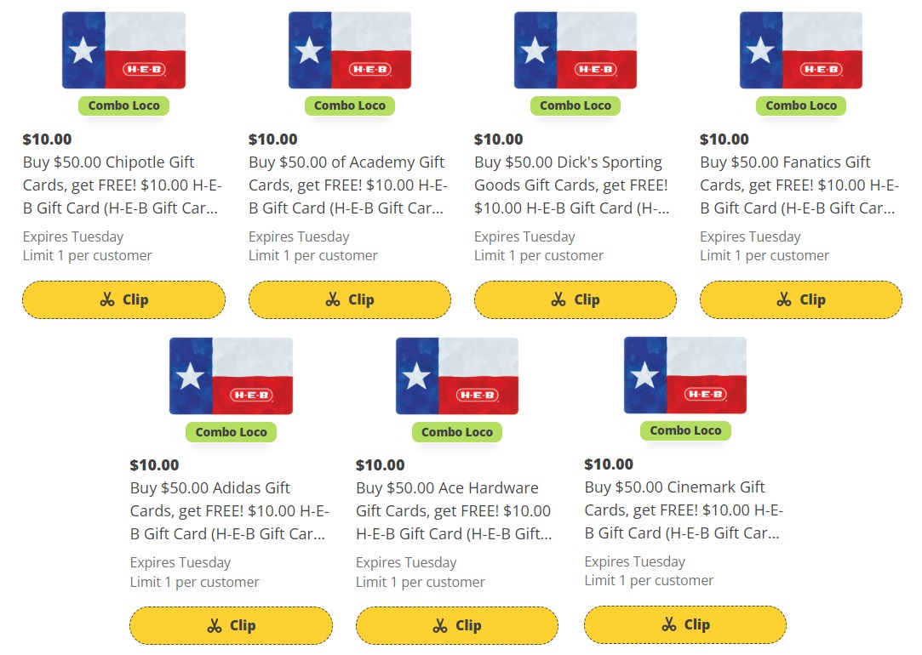This screenshot has height=655, width=922.
Task: Clip the Fanatics gift card coupon
Action: [x=800, y=299]
